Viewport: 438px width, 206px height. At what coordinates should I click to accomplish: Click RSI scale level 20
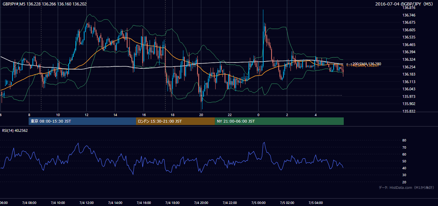click(x=404, y=182)
